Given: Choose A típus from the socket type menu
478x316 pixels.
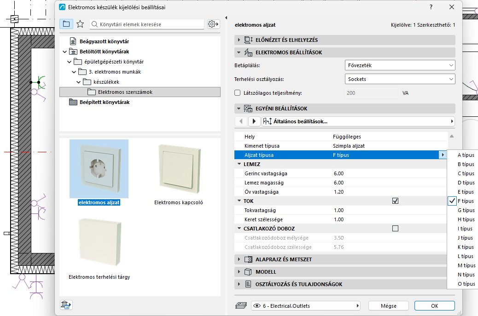Looking at the screenshot, I should point(466,155).
